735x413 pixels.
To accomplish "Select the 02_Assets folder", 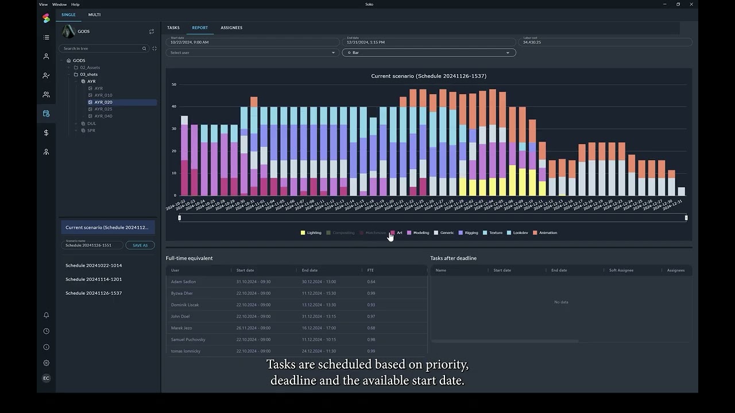I will pos(90,67).
